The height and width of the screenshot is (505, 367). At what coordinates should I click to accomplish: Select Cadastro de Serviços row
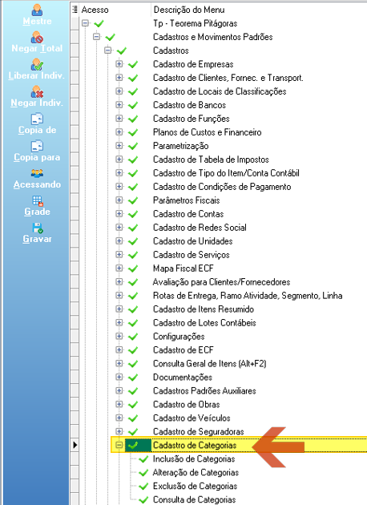[x=192, y=255]
